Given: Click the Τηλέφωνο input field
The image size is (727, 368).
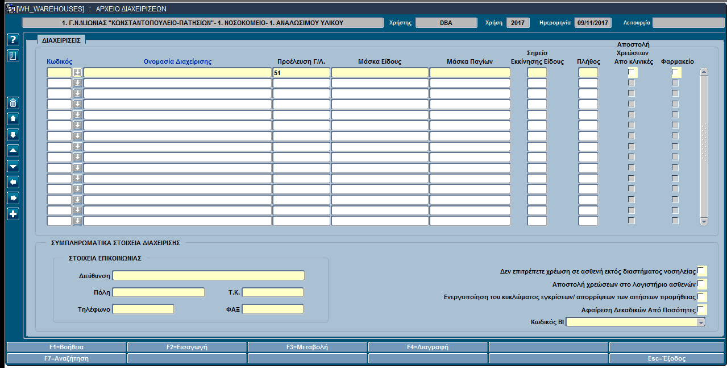Looking at the screenshot, I should tap(143, 309).
